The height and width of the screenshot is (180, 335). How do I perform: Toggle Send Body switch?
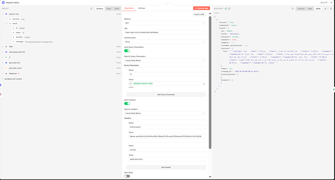click(x=127, y=176)
